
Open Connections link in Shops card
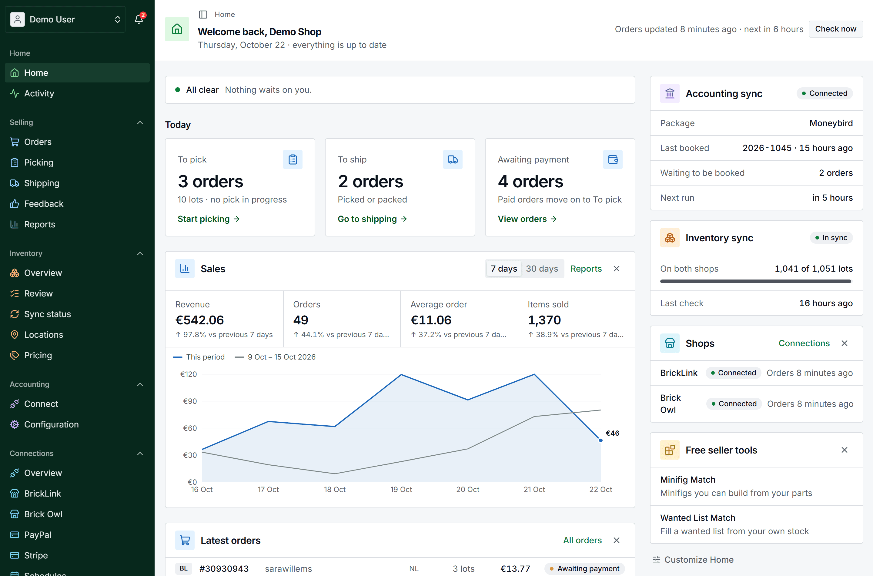click(804, 343)
